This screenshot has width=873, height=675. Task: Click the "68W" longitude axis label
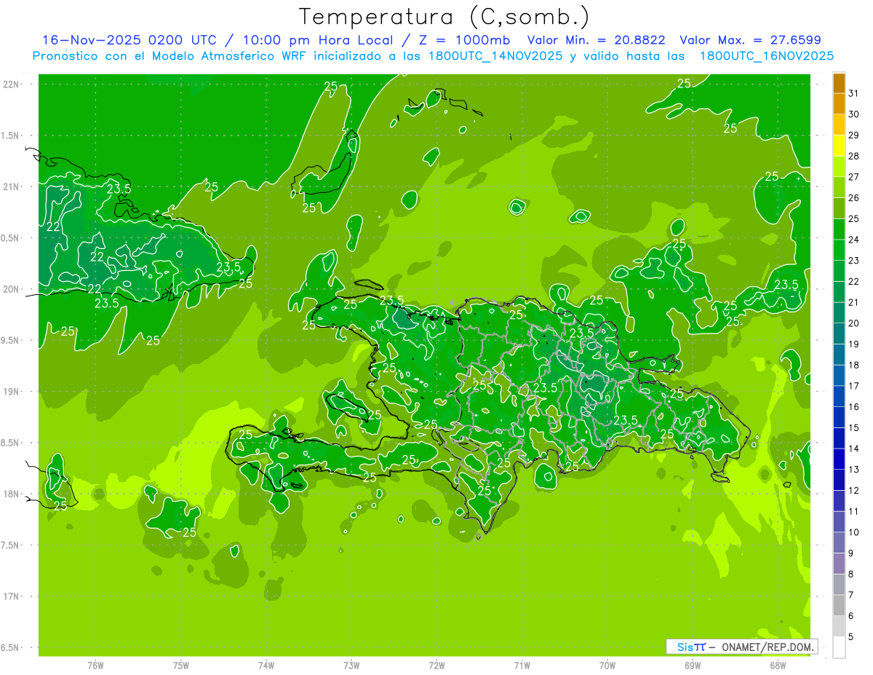[x=778, y=665]
